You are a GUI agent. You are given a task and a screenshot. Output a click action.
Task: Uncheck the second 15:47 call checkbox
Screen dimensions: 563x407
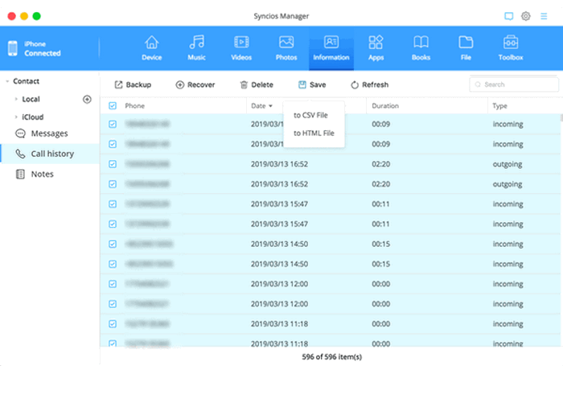(x=113, y=224)
